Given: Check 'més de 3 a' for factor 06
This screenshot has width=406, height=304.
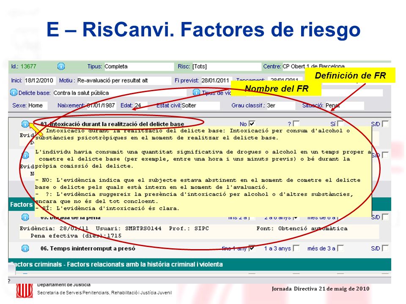Looking at the screenshot, I should click(340, 248).
